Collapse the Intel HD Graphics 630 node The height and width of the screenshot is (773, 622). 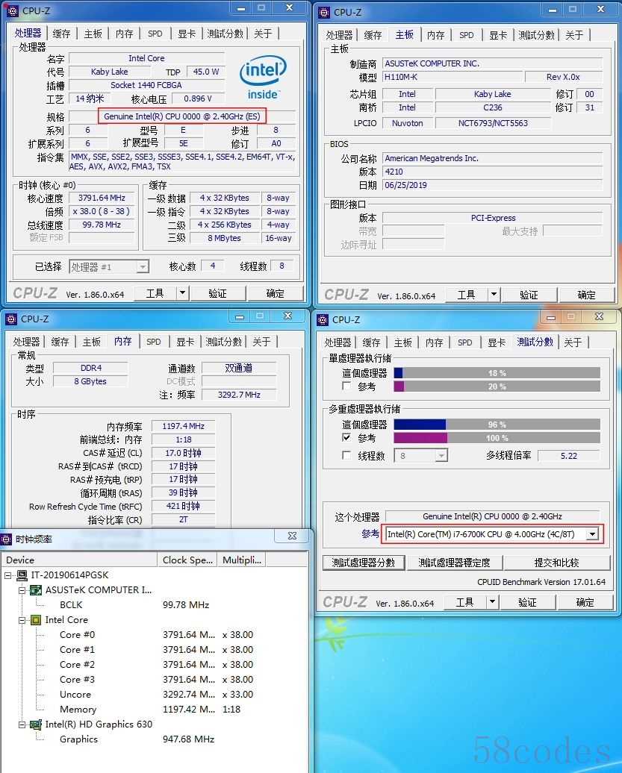pos(22,725)
